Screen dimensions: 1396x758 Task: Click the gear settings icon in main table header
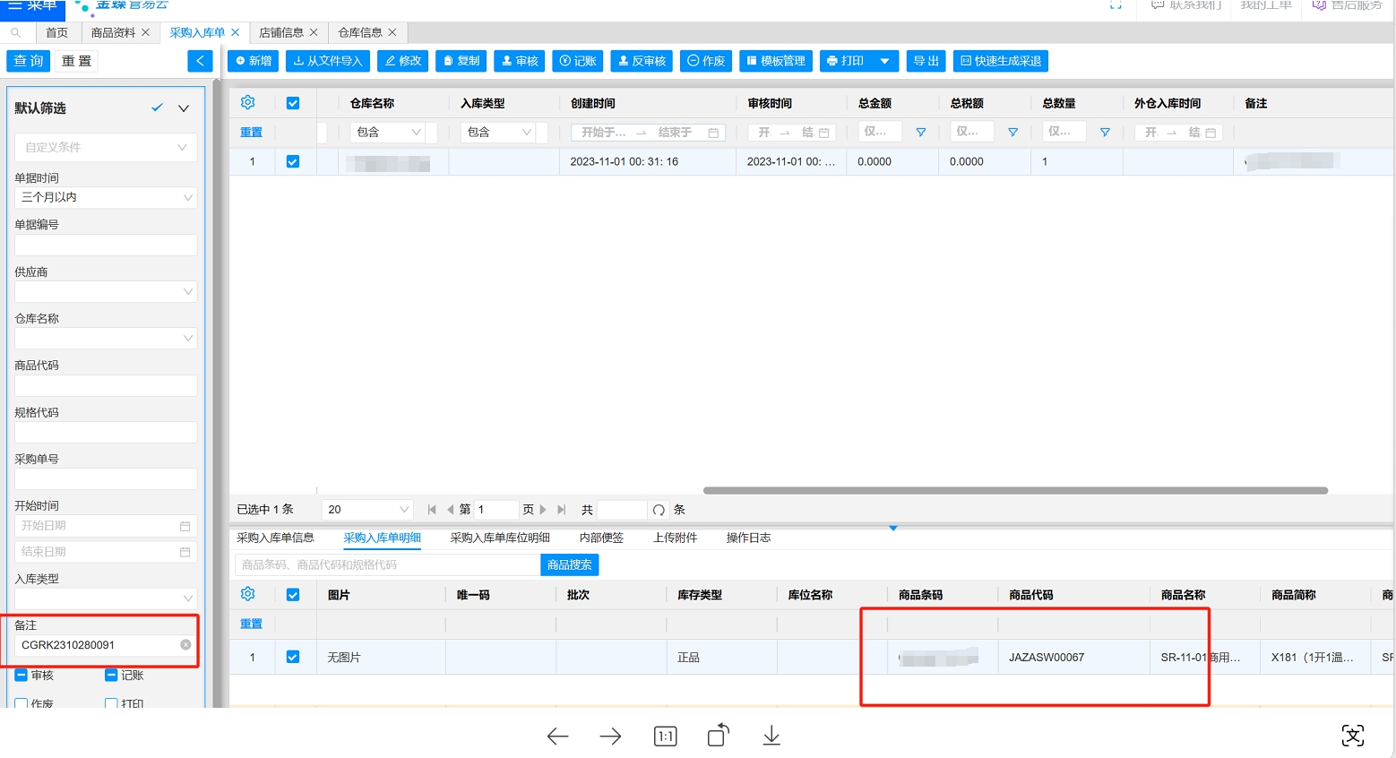248,103
